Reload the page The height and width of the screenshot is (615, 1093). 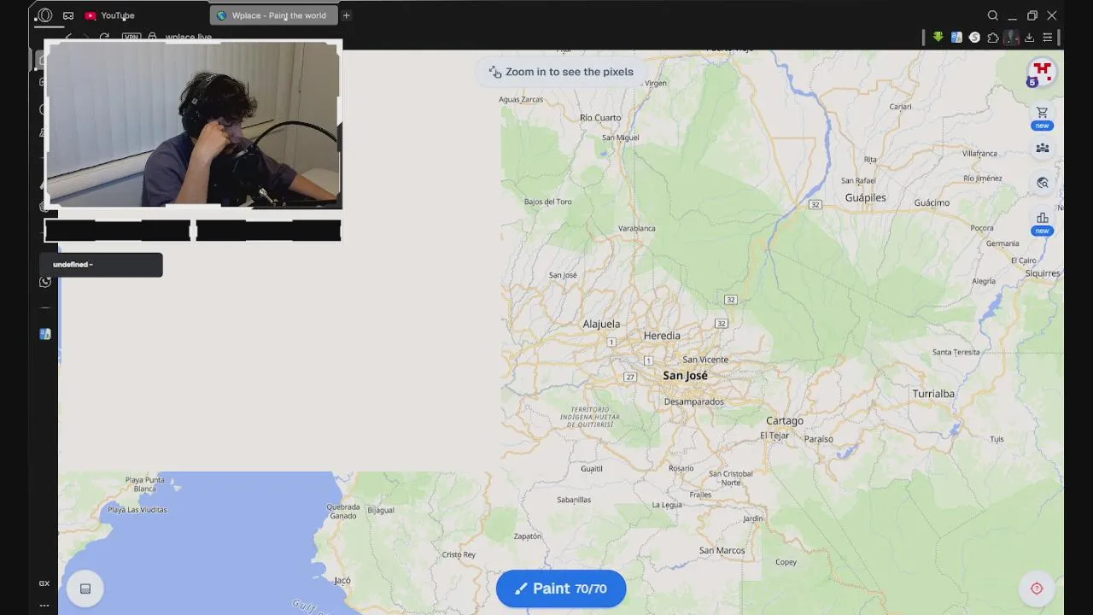pos(104,38)
